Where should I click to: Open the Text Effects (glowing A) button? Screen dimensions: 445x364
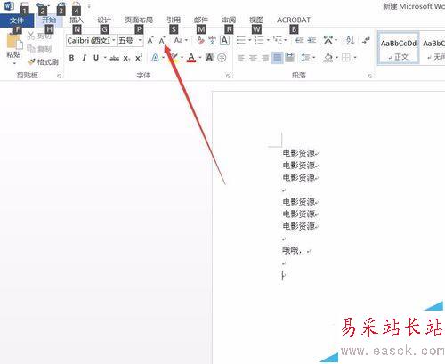(155, 58)
